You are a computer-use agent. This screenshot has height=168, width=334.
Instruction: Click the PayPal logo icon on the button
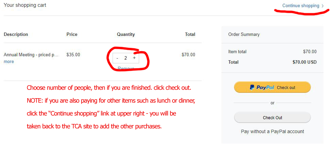click(x=252, y=87)
